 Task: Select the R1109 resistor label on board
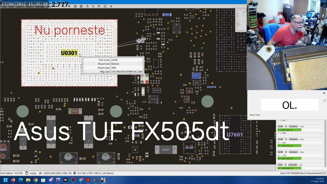click(x=143, y=39)
